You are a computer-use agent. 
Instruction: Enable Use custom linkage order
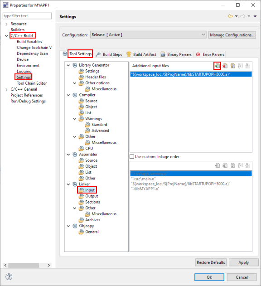(132, 157)
